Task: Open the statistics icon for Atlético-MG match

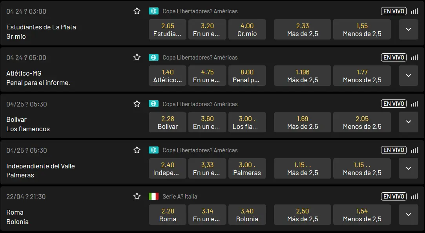Action: tap(414, 57)
